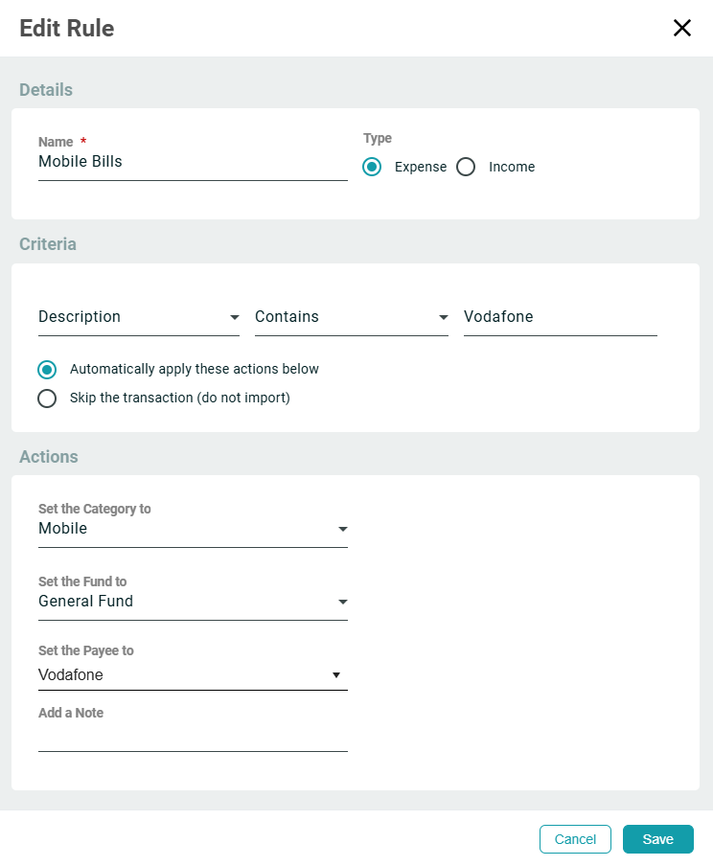Click the caret icon in the Category field

342,529
